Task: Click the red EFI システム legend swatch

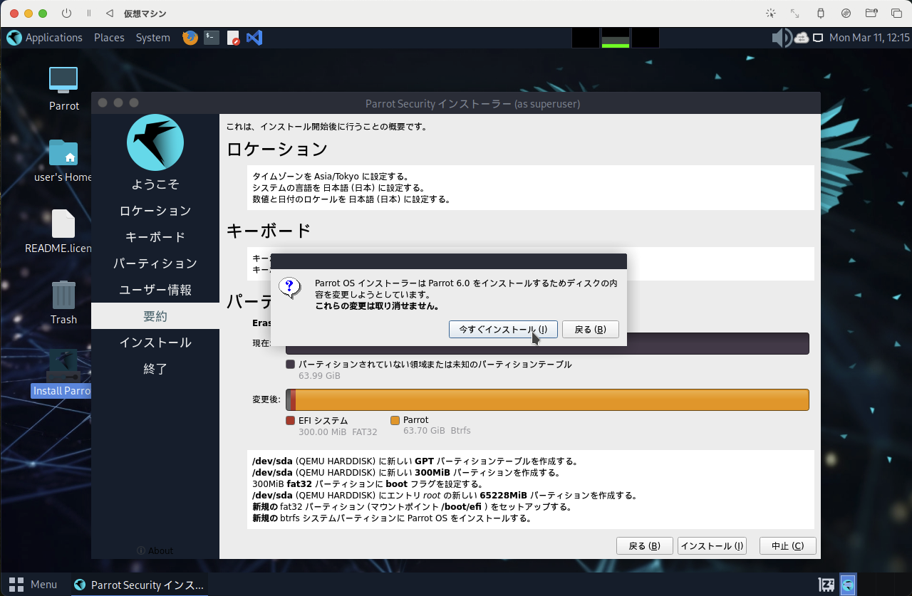Action: click(x=290, y=420)
